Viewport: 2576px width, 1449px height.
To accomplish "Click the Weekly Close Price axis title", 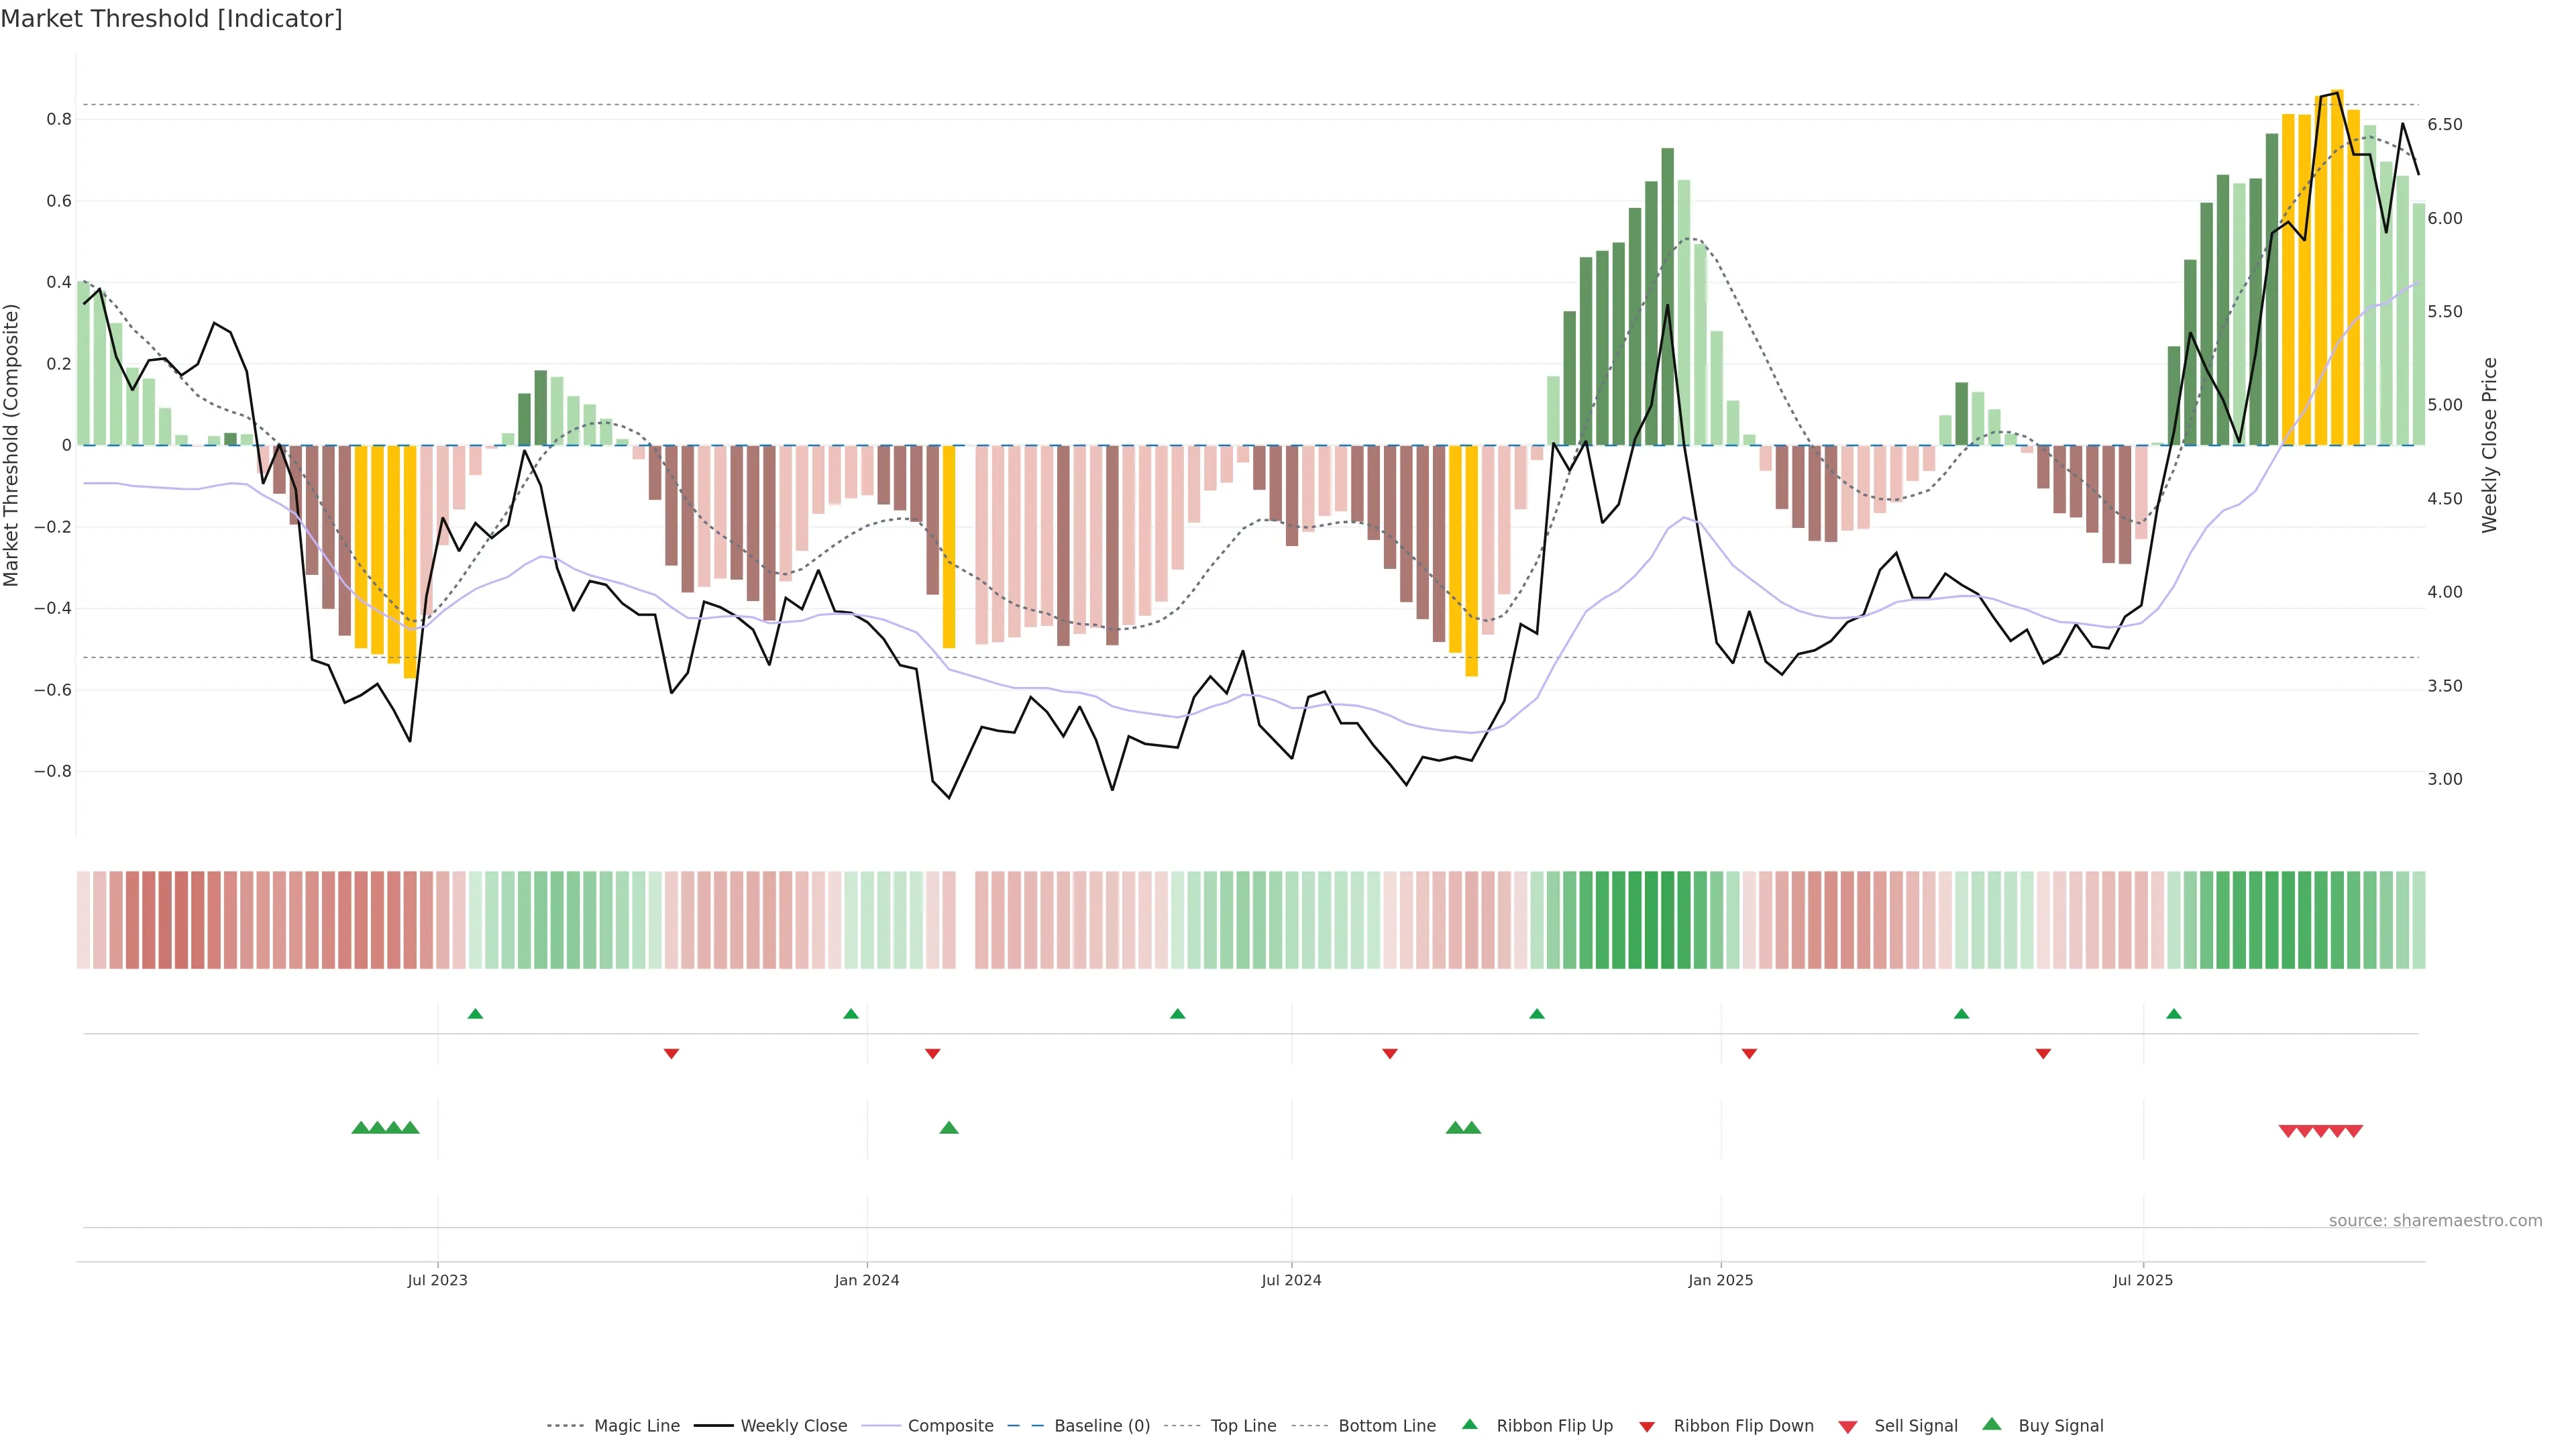I will pos(2489,445).
